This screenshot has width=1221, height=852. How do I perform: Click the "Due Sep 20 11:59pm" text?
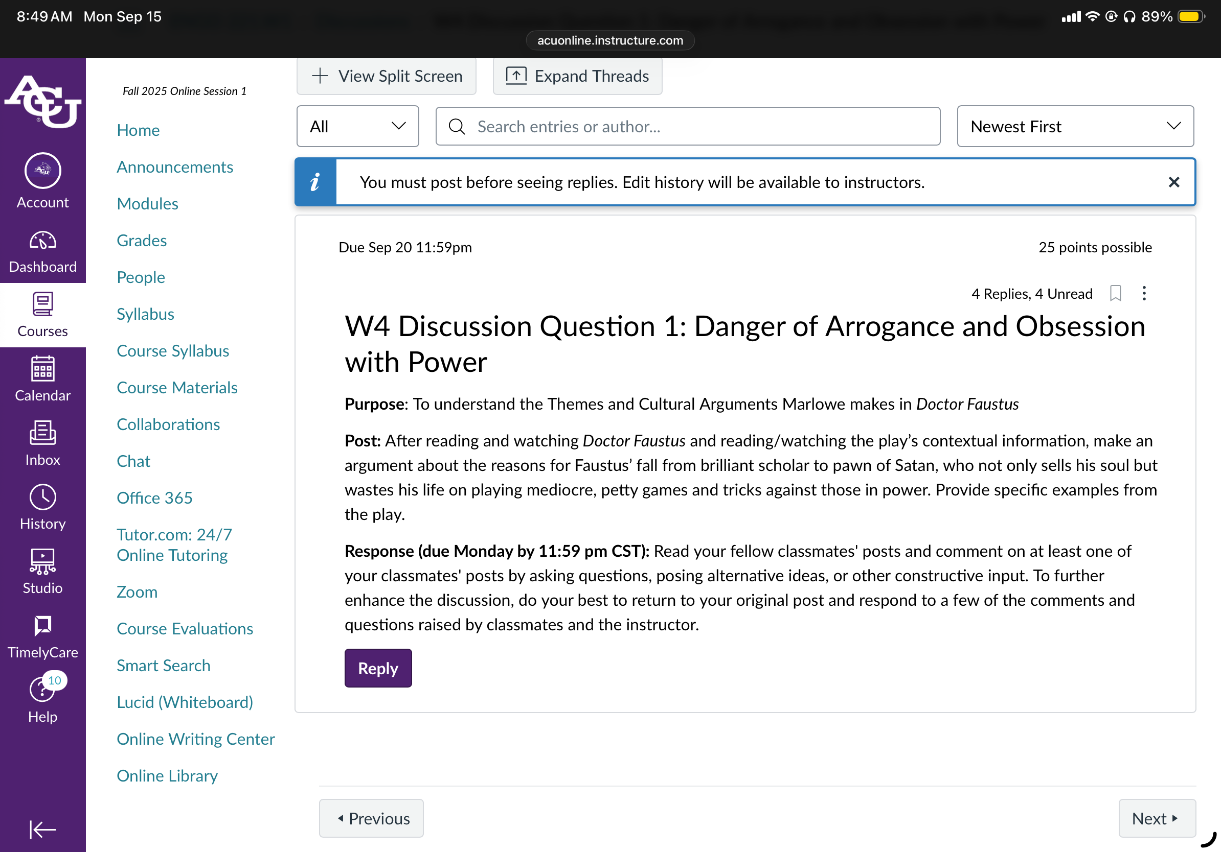click(405, 247)
